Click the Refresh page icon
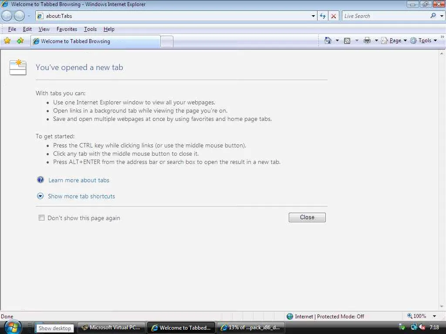Screen dimensions: 446x334 click(323, 16)
